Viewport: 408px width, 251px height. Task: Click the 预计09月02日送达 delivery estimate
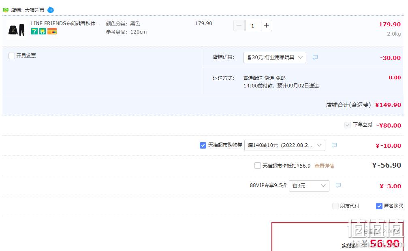click(x=298, y=85)
